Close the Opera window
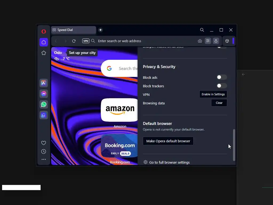 click(231, 30)
